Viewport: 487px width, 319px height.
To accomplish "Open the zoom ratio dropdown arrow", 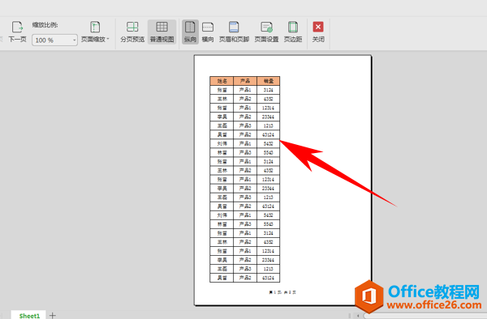I will click(74, 40).
